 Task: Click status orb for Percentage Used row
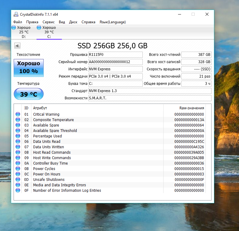pos(18,136)
